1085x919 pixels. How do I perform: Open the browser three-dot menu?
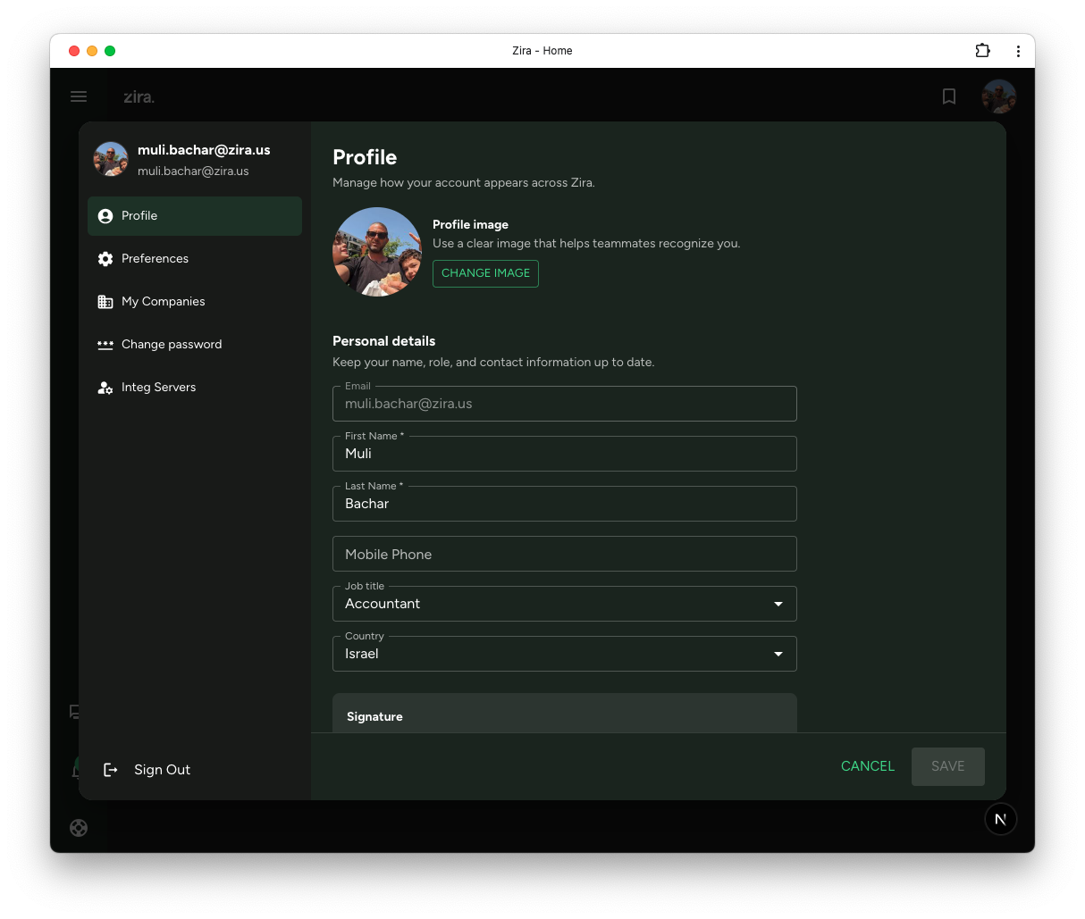pos(1018,51)
